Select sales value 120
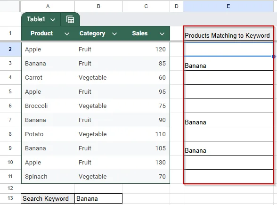This screenshot has width=277, height=205. [146, 49]
